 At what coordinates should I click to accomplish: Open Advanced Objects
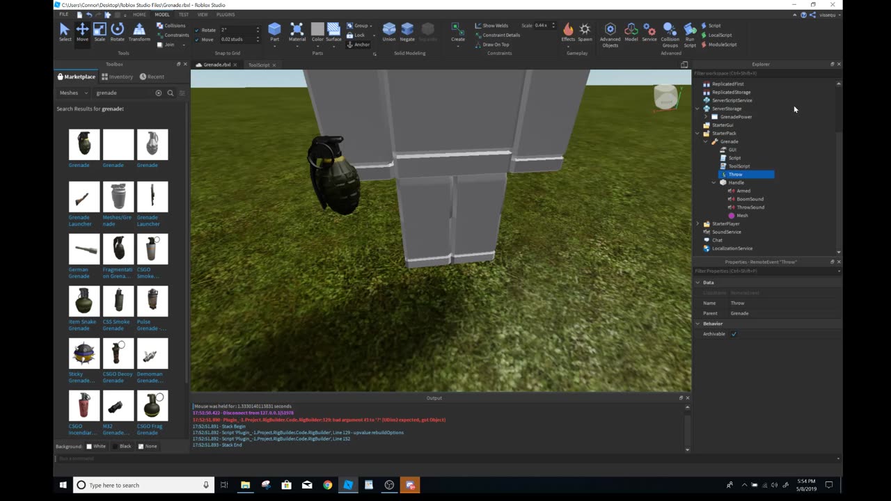pyautogui.click(x=610, y=35)
